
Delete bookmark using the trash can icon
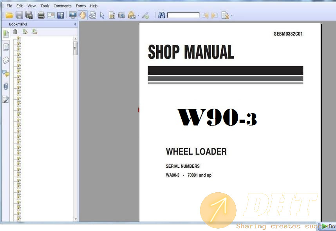[x=15, y=32]
